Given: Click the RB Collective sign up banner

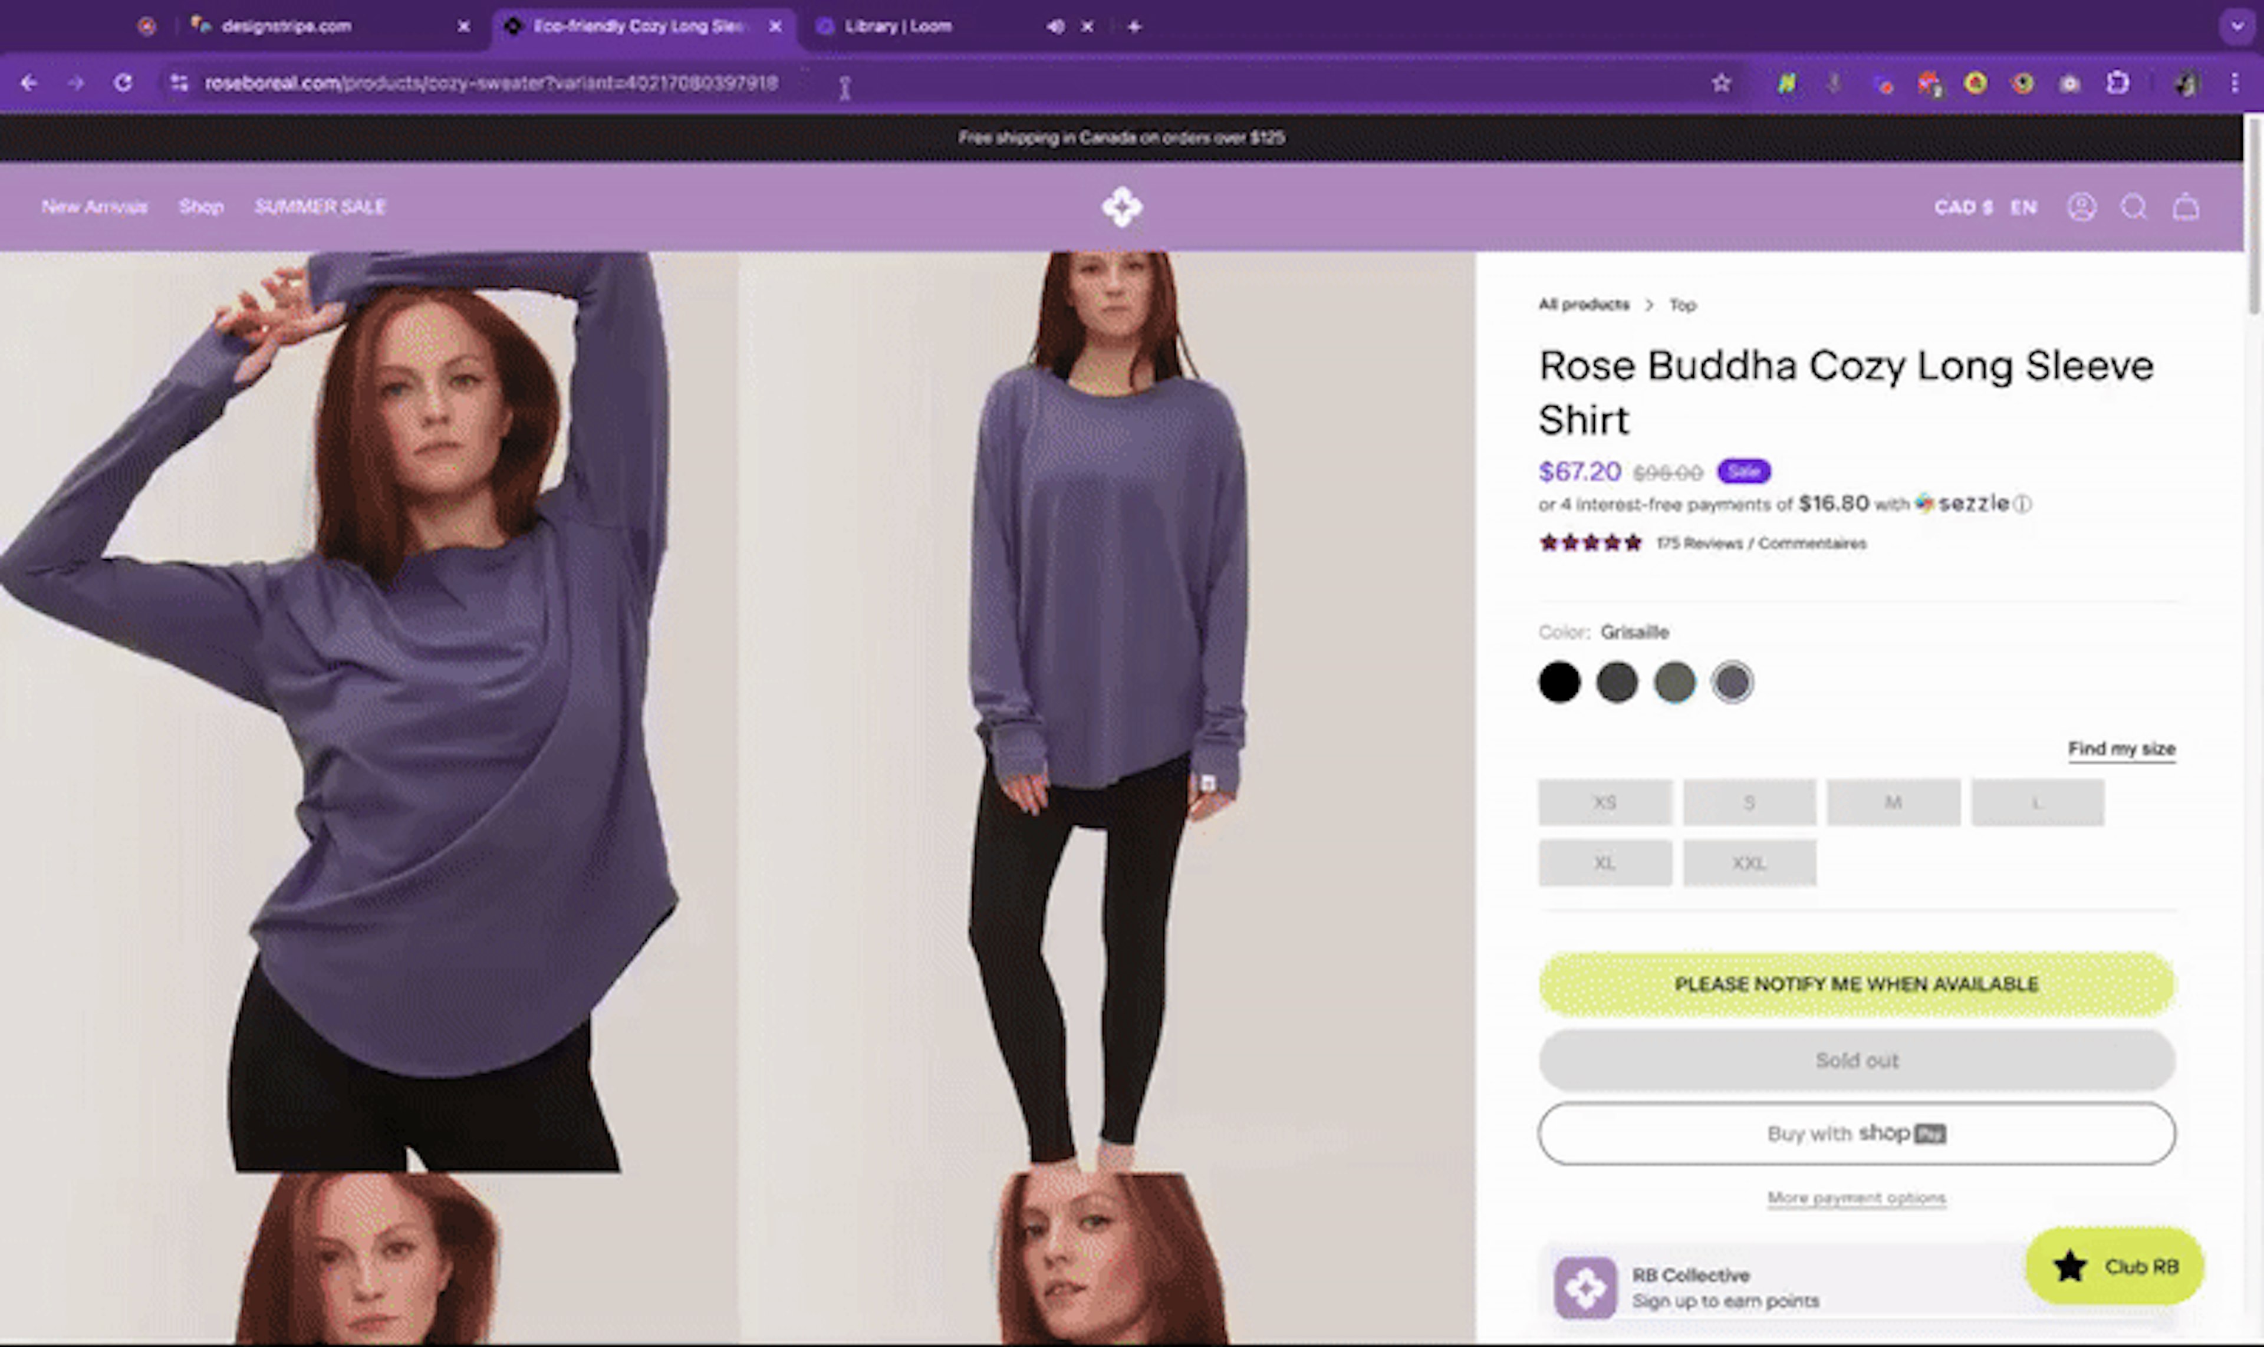Looking at the screenshot, I should click(1857, 1287).
